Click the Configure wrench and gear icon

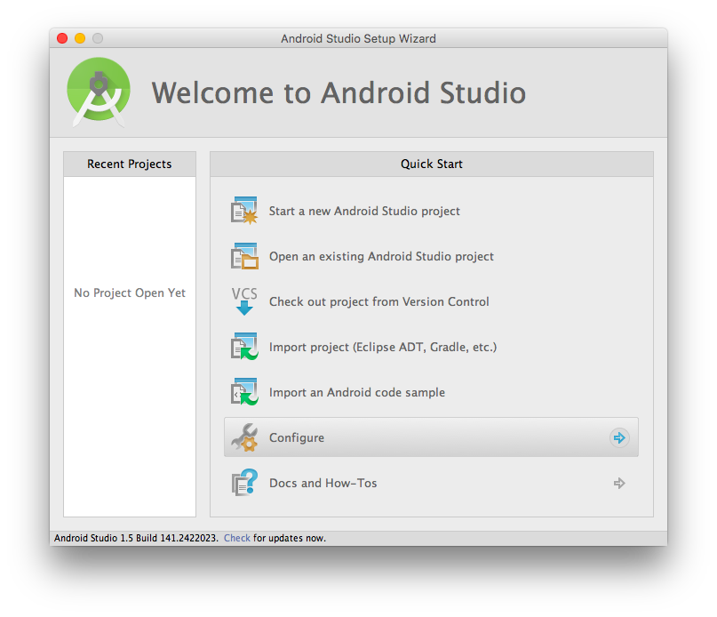[244, 437]
